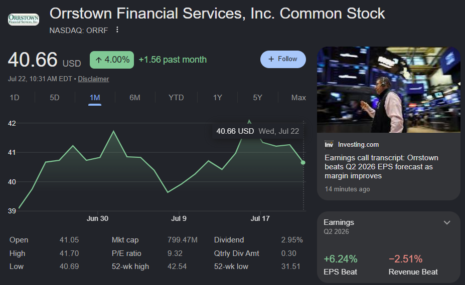The height and width of the screenshot is (285, 465).
Task: Expand the Earnings Q2 2026 chevron
Action: pyautogui.click(x=447, y=222)
